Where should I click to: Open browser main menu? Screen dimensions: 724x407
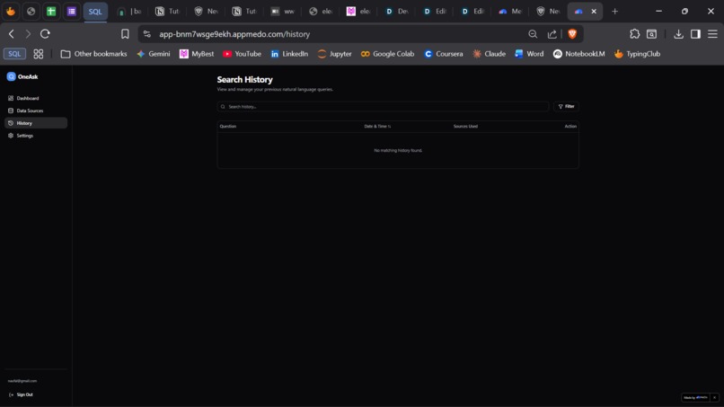tap(712, 34)
